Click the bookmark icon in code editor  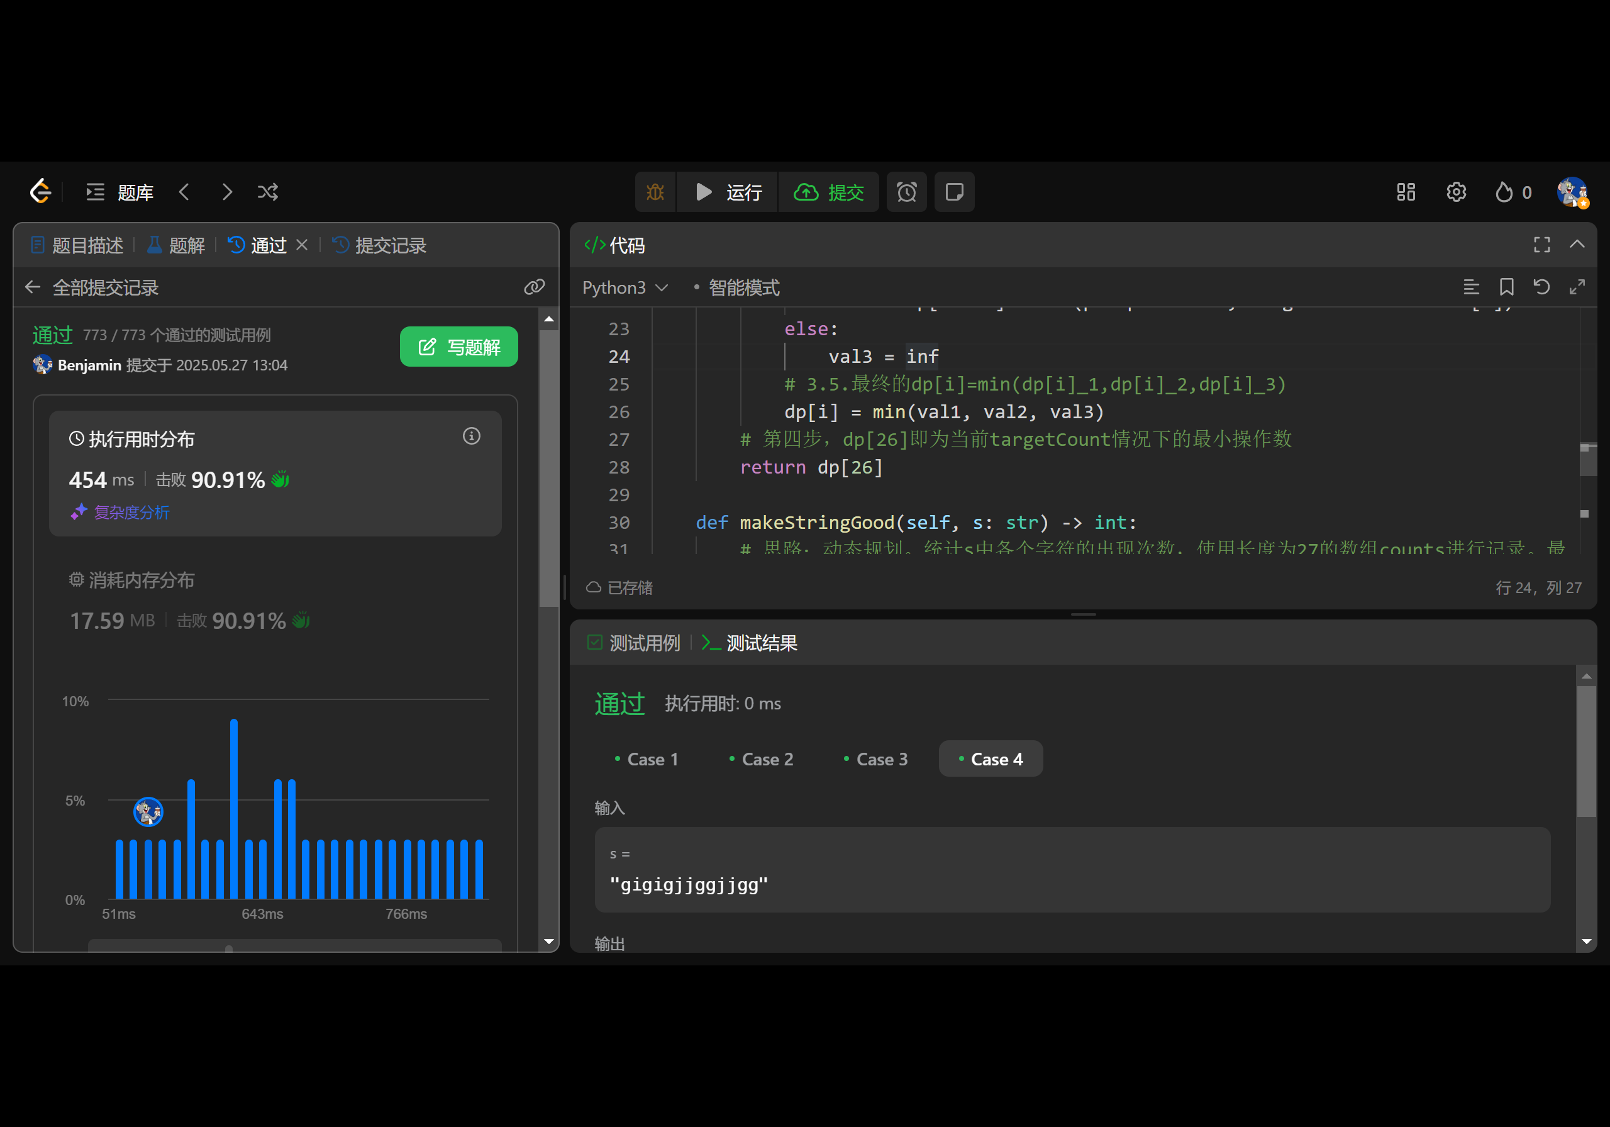[x=1506, y=287]
